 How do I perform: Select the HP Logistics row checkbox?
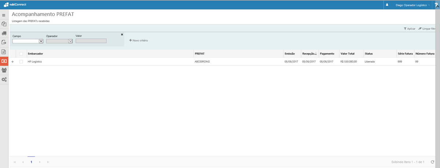tap(21, 62)
